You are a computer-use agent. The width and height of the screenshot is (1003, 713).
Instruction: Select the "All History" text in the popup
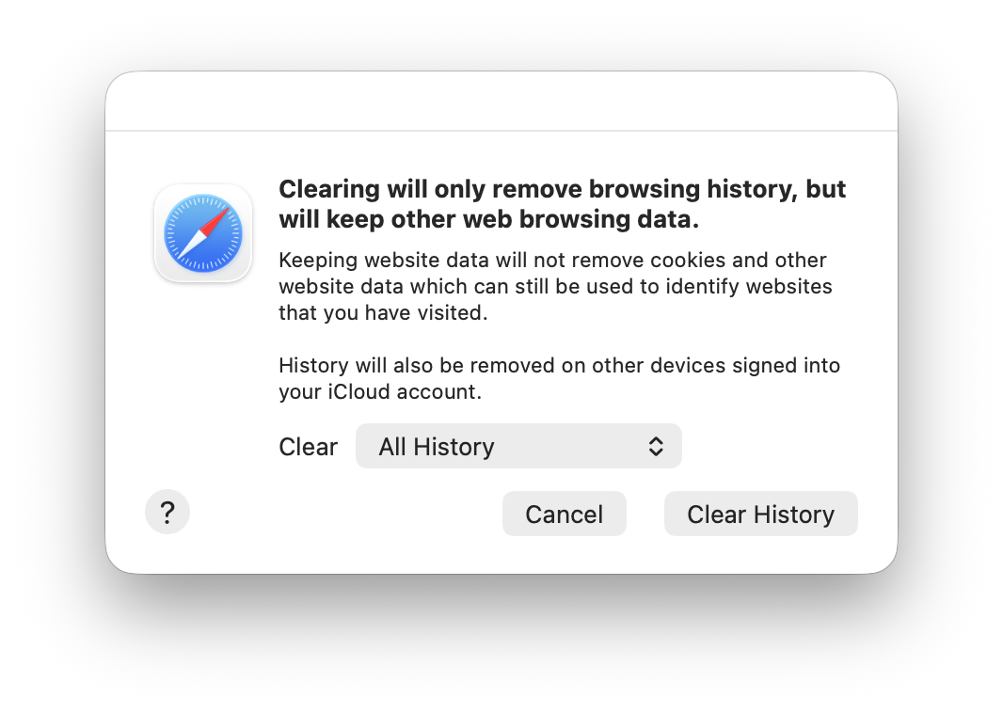point(437,447)
